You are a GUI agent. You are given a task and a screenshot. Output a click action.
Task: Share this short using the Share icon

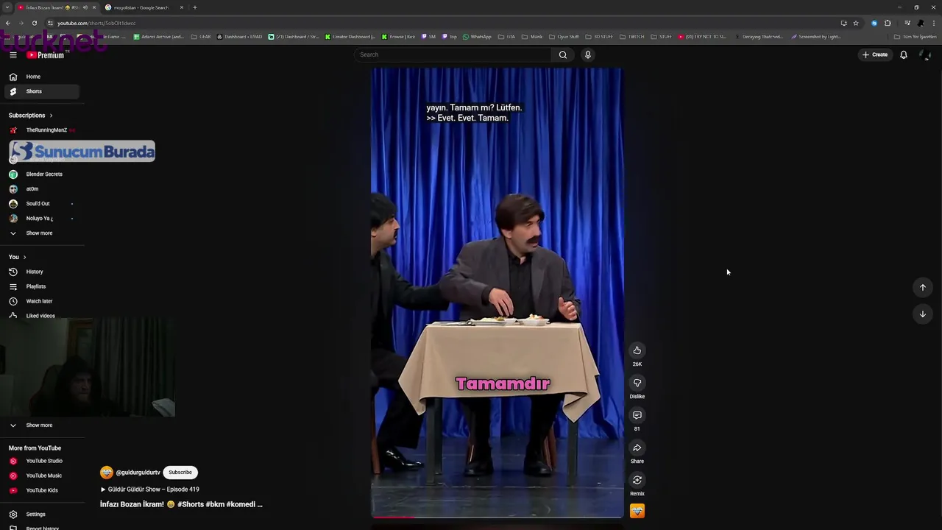(637, 448)
